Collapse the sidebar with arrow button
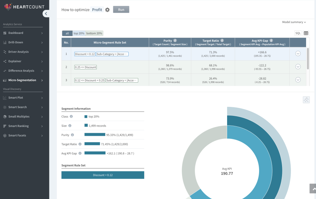316x199 pixels. pyautogui.click(x=46, y=13)
